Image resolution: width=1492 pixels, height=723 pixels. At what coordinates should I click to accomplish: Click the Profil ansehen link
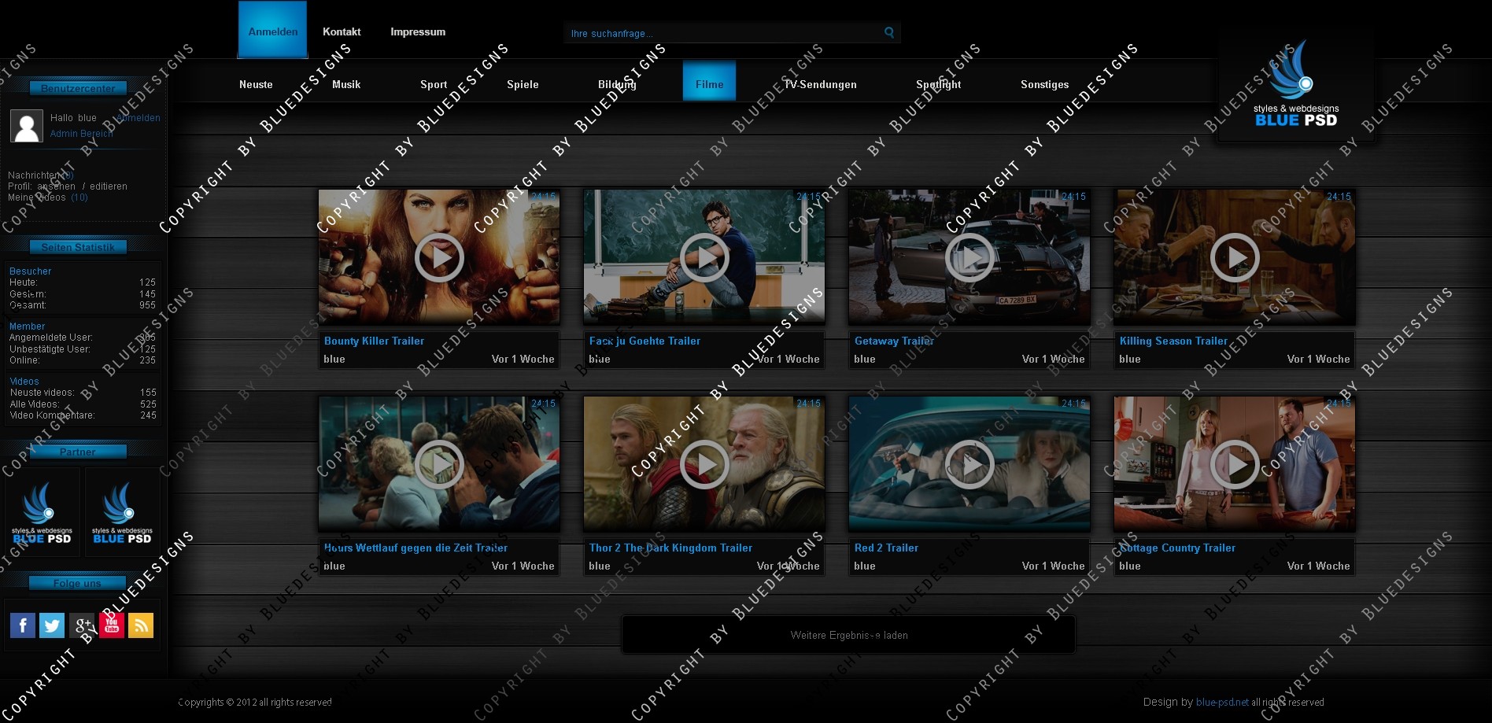click(x=57, y=186)
